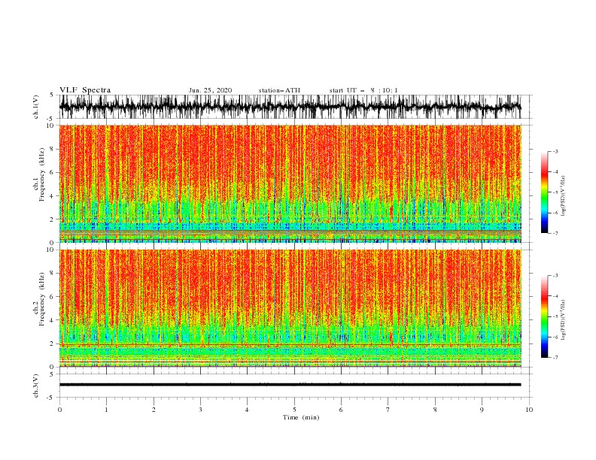
Task: Click the "-5" tick on ch.1 colorbar
Action: pyautogui.click(x=555, y=192)
